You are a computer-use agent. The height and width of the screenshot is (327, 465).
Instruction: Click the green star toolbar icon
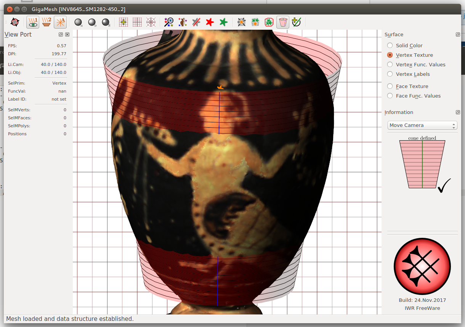pyautogui.click(x=223, y=22)
